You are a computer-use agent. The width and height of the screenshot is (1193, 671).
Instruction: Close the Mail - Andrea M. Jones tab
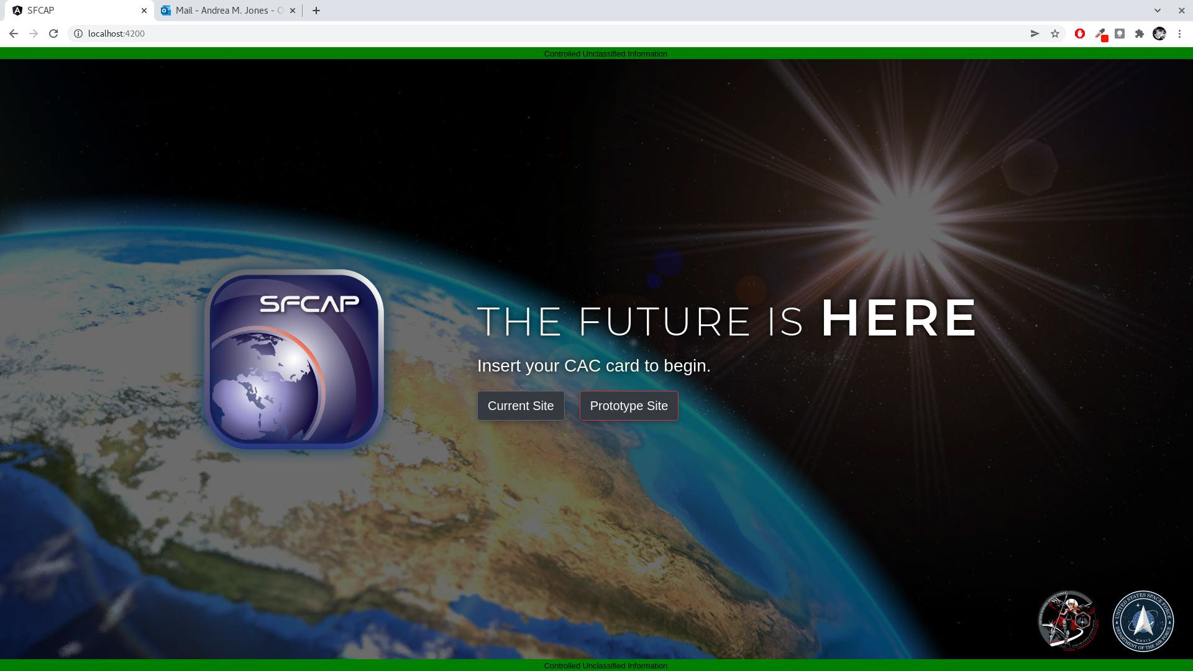coord(293,11)
